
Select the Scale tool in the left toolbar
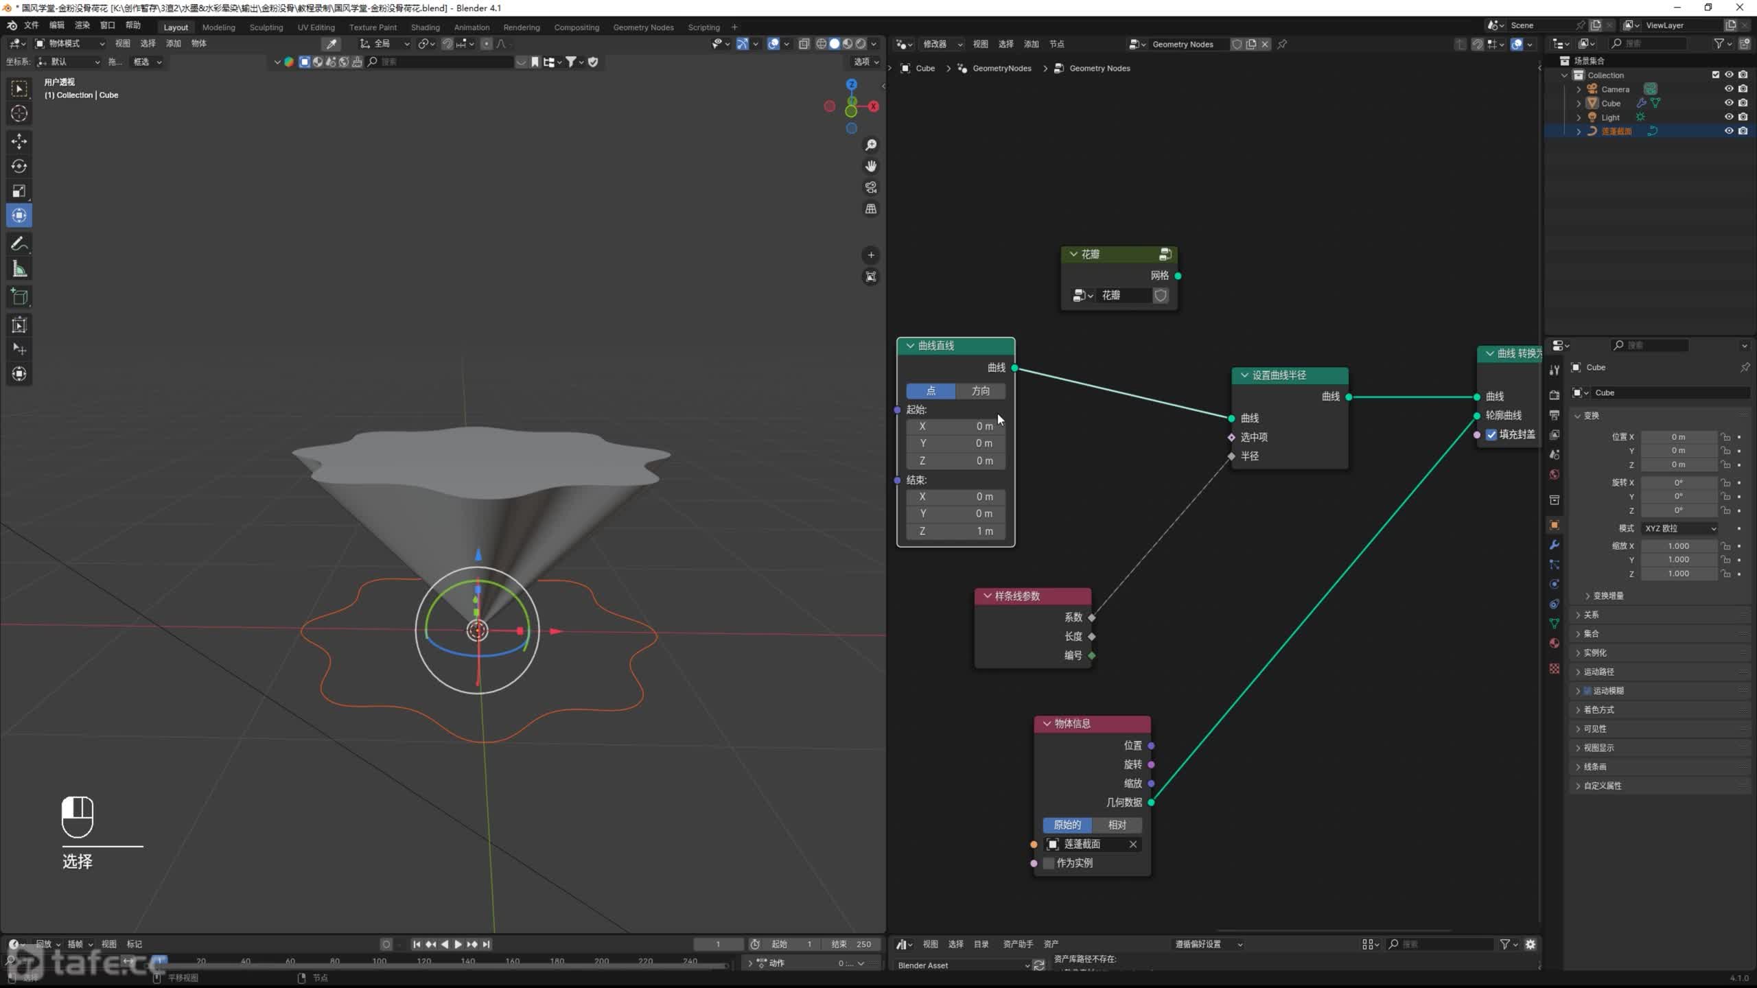pyautogui.click(x=19, y=191)
